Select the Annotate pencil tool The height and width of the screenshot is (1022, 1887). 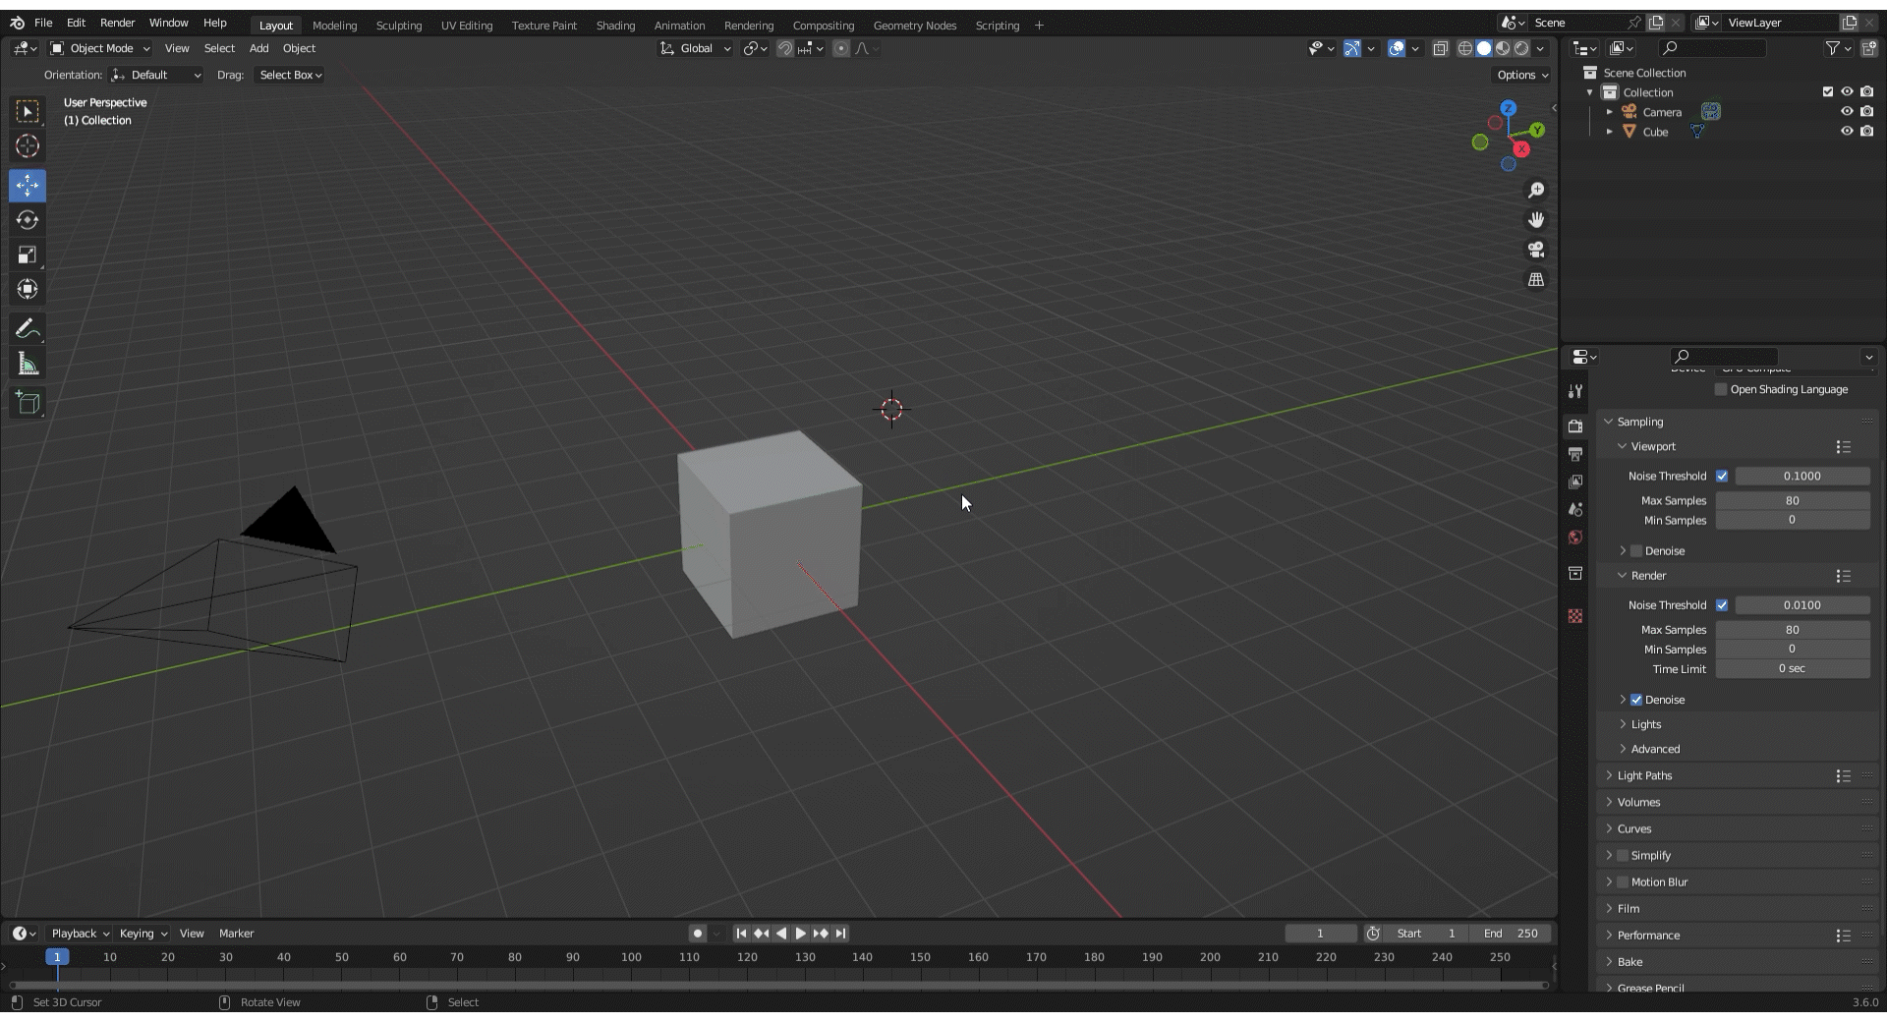coord(28,329)
